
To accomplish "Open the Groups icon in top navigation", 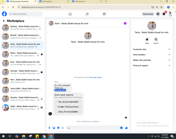I will [x=104, y=14].
